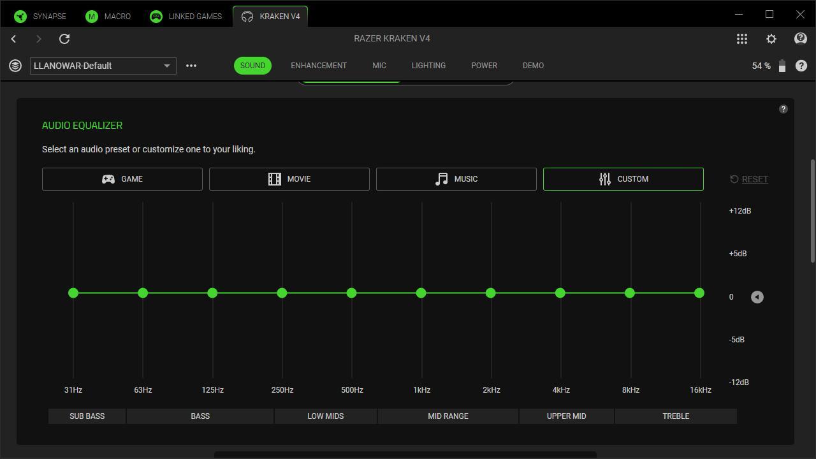Click the 0 dB level arrow marker
The image size is (816, 459).
[x=757, y=297]
